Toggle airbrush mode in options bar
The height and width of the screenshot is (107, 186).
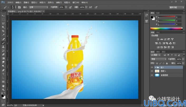(90, 7)
